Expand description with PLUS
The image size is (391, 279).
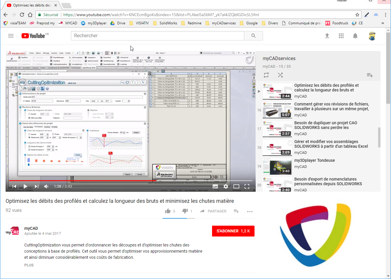click(x=29, y=265)
